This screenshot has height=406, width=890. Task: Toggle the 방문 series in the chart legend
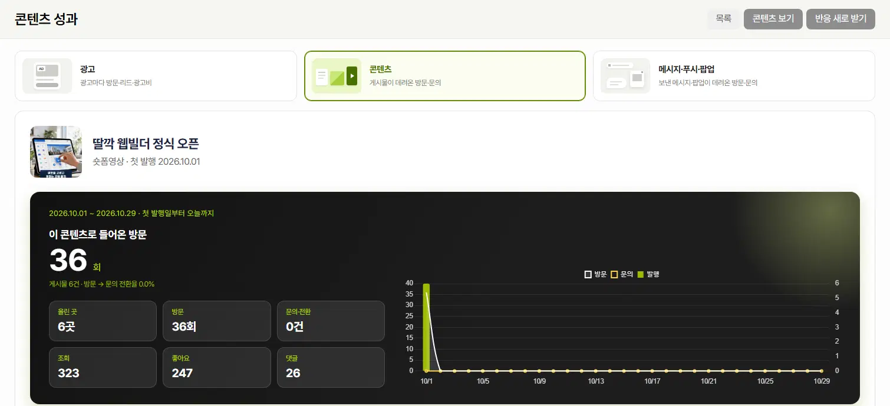[x=595, y=274]
